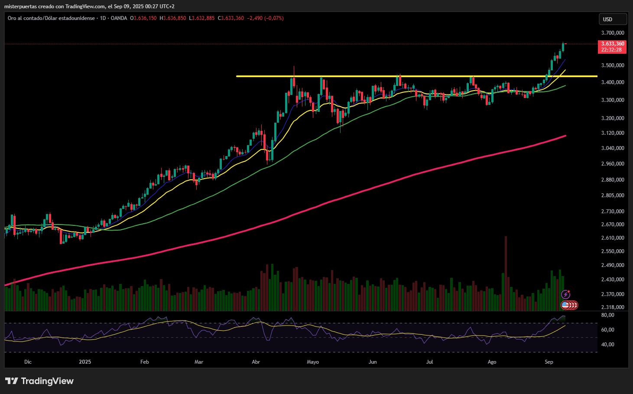633x394 pixels.
Task: Click the 2.430,000 price axis label
Action: 613,280
